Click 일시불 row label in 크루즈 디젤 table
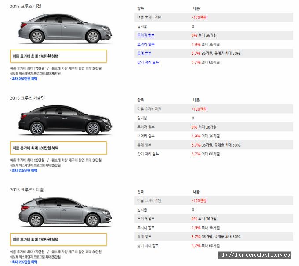 (x=142, y=26)
